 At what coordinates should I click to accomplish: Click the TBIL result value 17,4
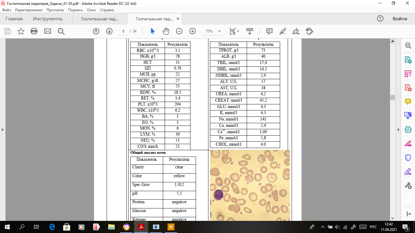click(263, 63)
